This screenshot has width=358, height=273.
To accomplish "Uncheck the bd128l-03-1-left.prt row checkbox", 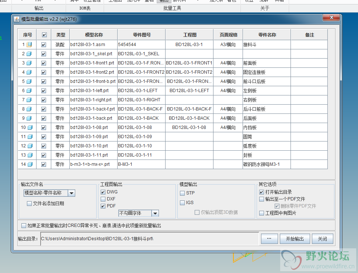I will [x=44, y=91].
